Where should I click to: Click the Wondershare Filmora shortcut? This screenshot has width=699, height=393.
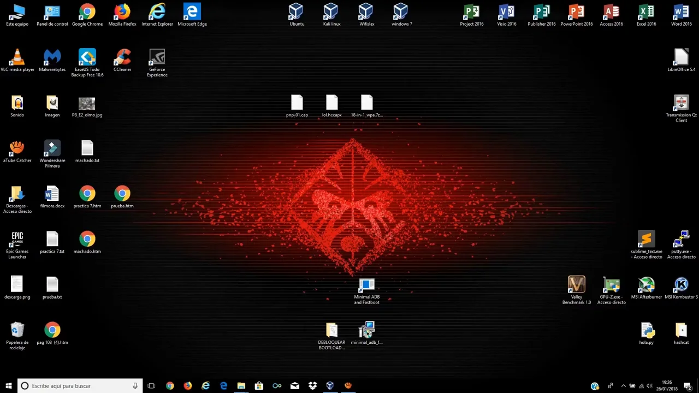52,150
